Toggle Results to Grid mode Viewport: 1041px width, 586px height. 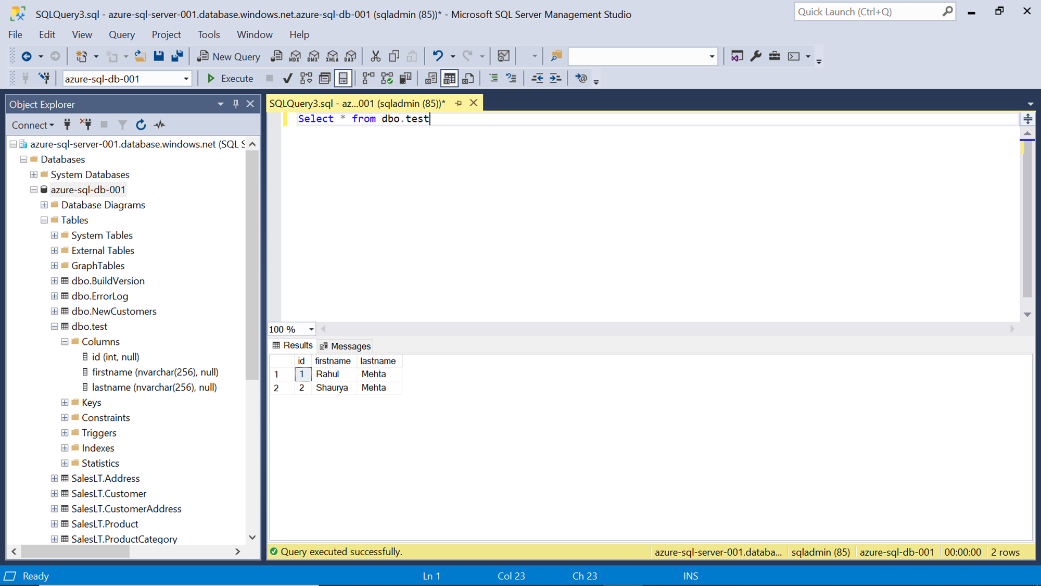coord(449,79)
